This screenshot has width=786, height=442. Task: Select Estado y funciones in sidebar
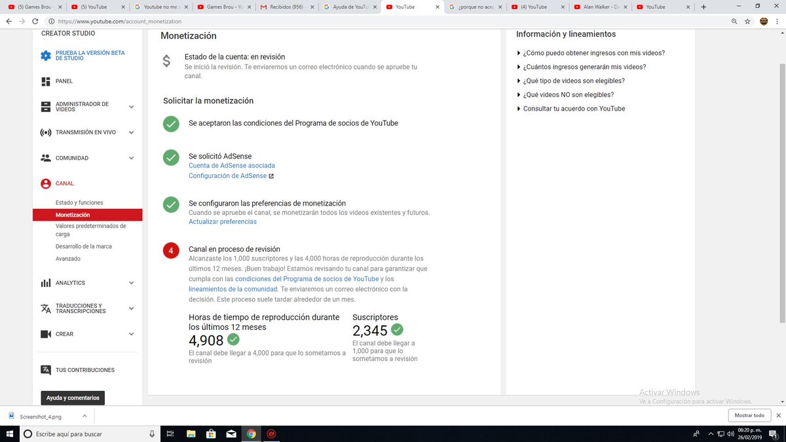(x=79, y=203)
